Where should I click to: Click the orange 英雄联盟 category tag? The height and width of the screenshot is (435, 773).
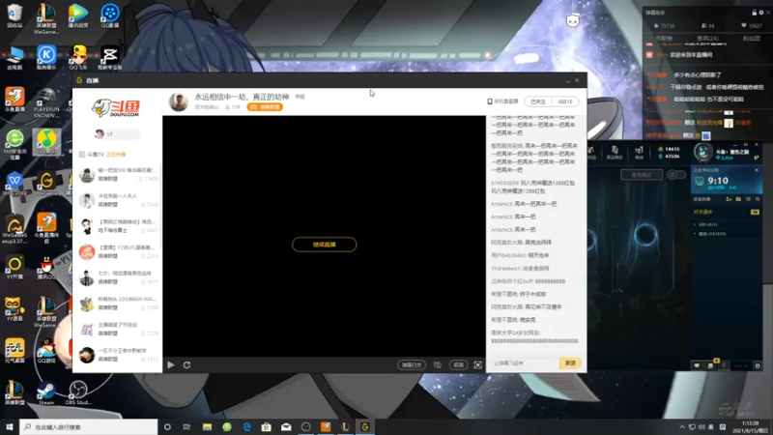pos(265,107)
